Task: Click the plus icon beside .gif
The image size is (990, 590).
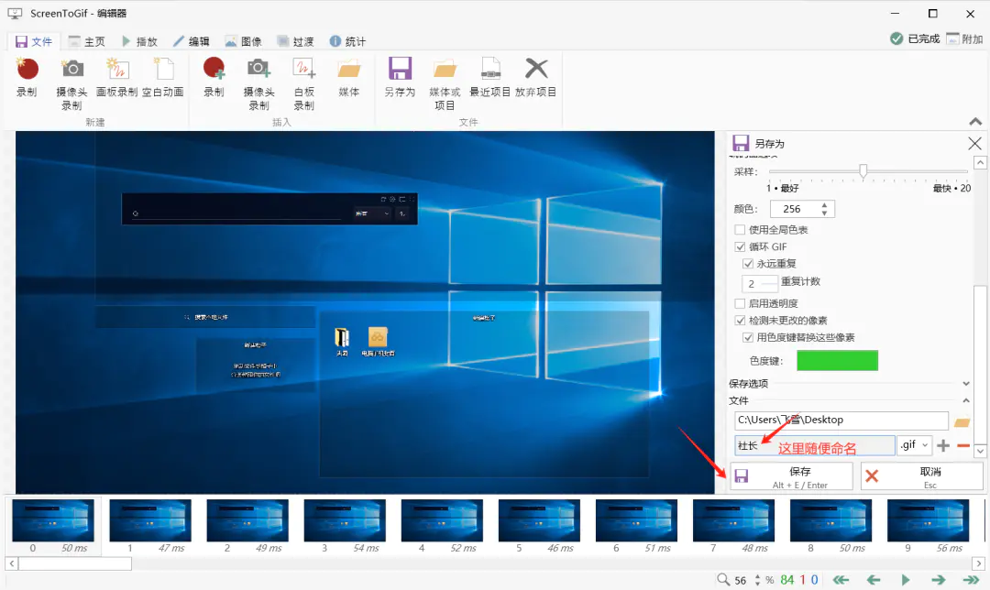Action: [943, 445]
